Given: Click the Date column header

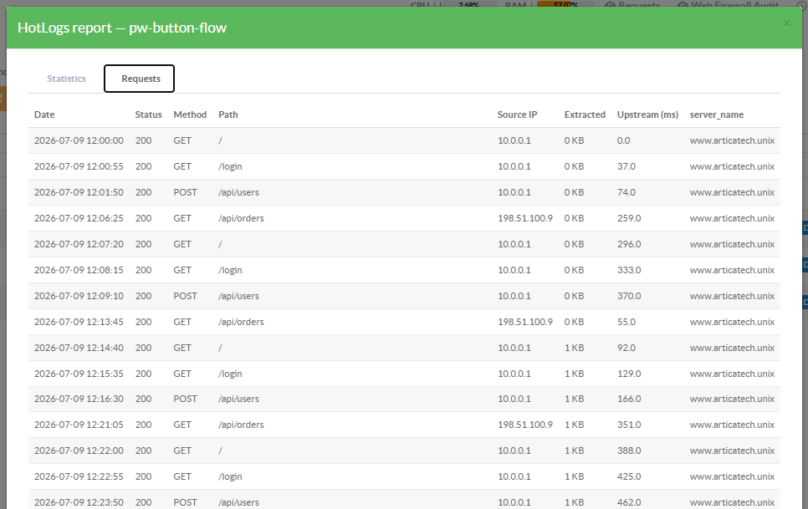Looking at the screenshot, I should tap(44, 115).
